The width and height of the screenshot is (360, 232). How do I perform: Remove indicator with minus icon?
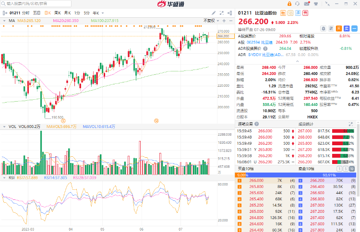[x=231, y=21]
